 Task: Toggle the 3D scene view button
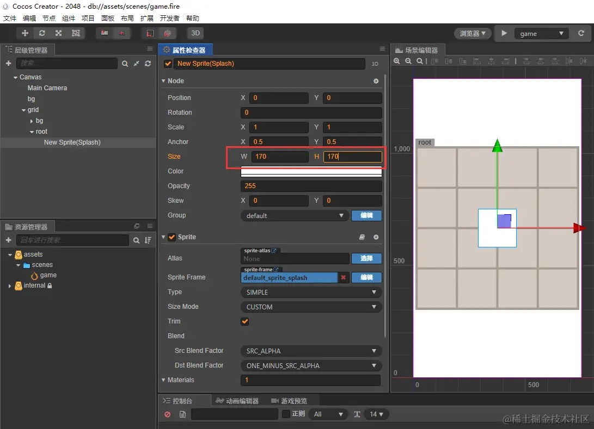[x=195, y=33]
